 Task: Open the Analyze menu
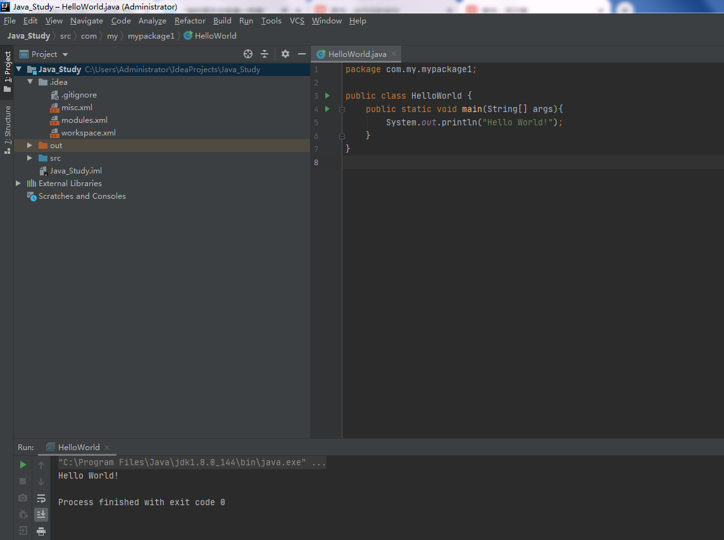tap(153, 21)
